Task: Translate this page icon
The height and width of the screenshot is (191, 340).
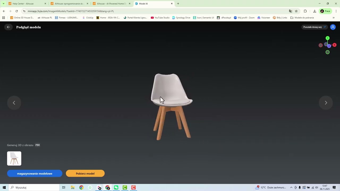Action: tap(290, 11)
